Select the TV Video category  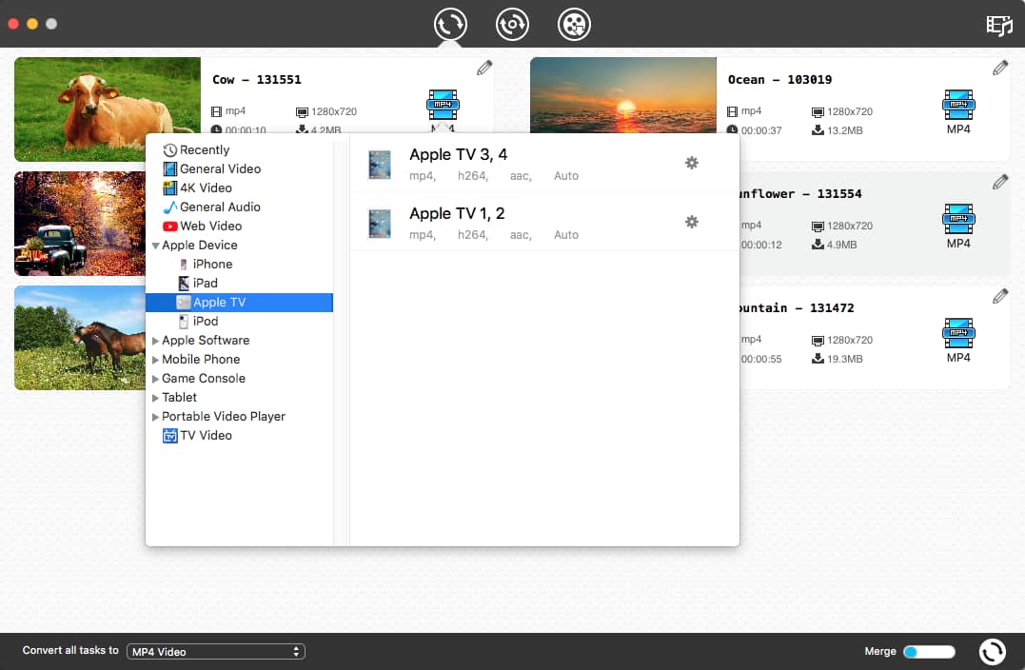point(197,435)
